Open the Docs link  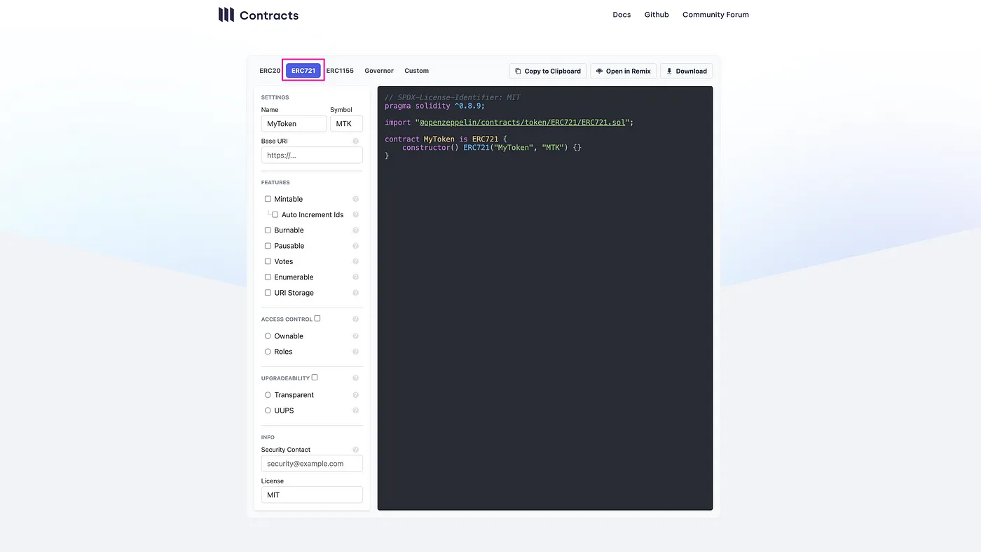click(622, 15)
